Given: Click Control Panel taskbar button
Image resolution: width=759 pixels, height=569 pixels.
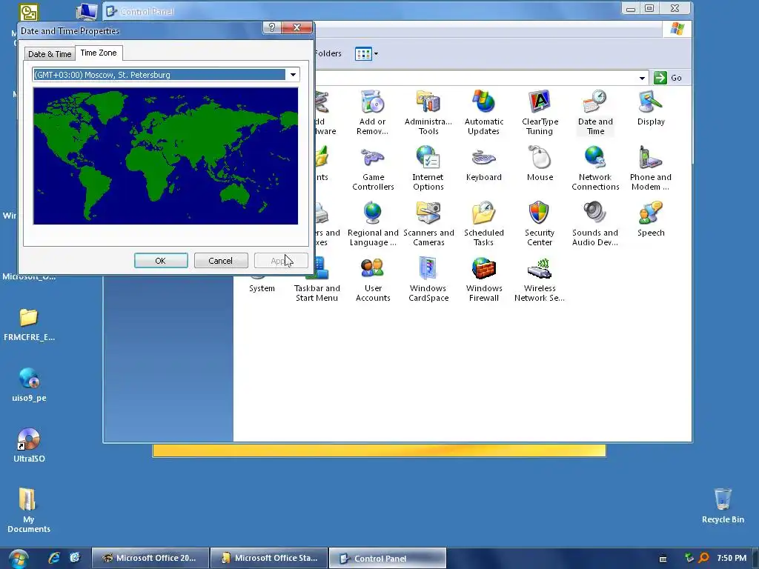Looking at the screenshot, I should point(387,558).
